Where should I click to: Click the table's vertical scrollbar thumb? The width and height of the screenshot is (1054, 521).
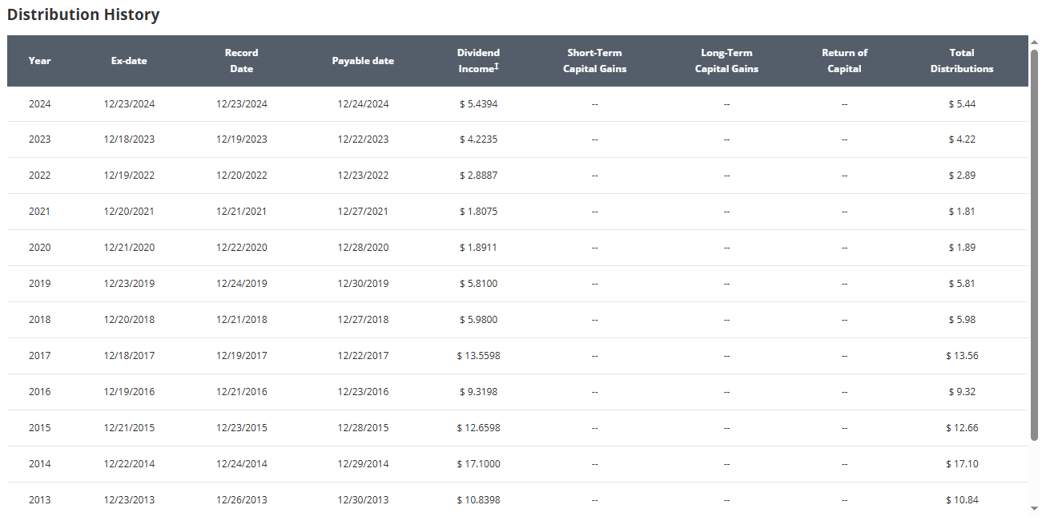pyautogui.click(x=1034, y=240)
